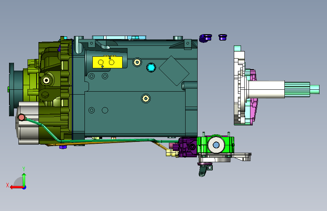Select the diamond-shaped outline on the main housing
This screenshot has height=211, width=327.
pyautogui.click(x=174, y=71)
